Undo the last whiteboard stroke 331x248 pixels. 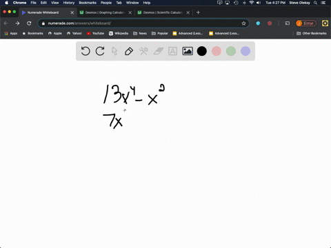(x=86, y=51)
